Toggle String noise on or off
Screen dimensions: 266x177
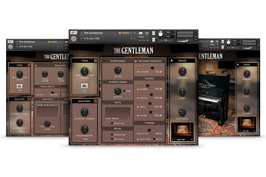(138, 116)
